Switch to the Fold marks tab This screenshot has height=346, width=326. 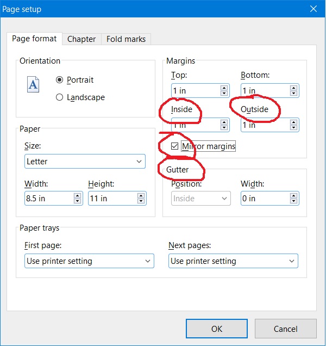[126, 39]
